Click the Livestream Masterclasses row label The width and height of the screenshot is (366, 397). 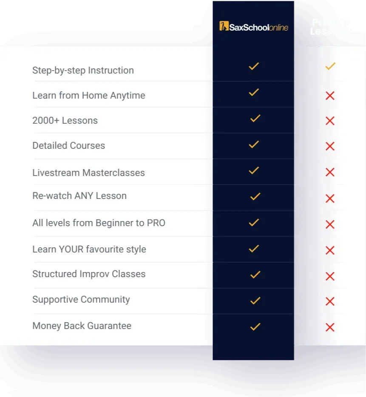click(88, 173)
